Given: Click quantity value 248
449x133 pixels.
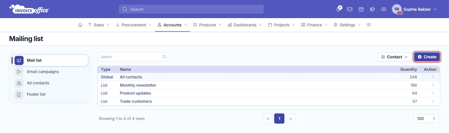Looking at the screenshot, I should (x=413, y=77).
